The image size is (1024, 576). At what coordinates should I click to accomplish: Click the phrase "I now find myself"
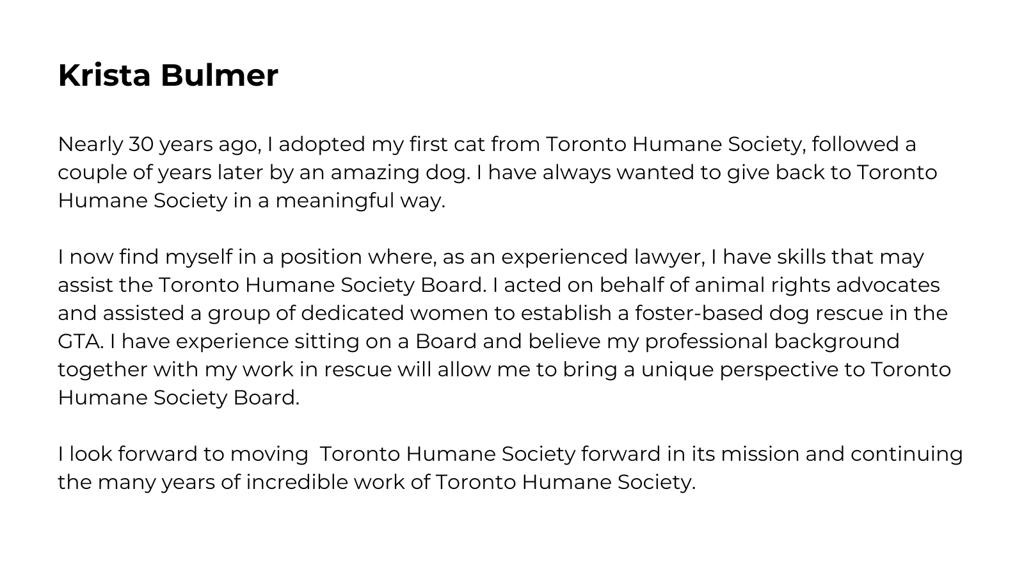(145, 257)
